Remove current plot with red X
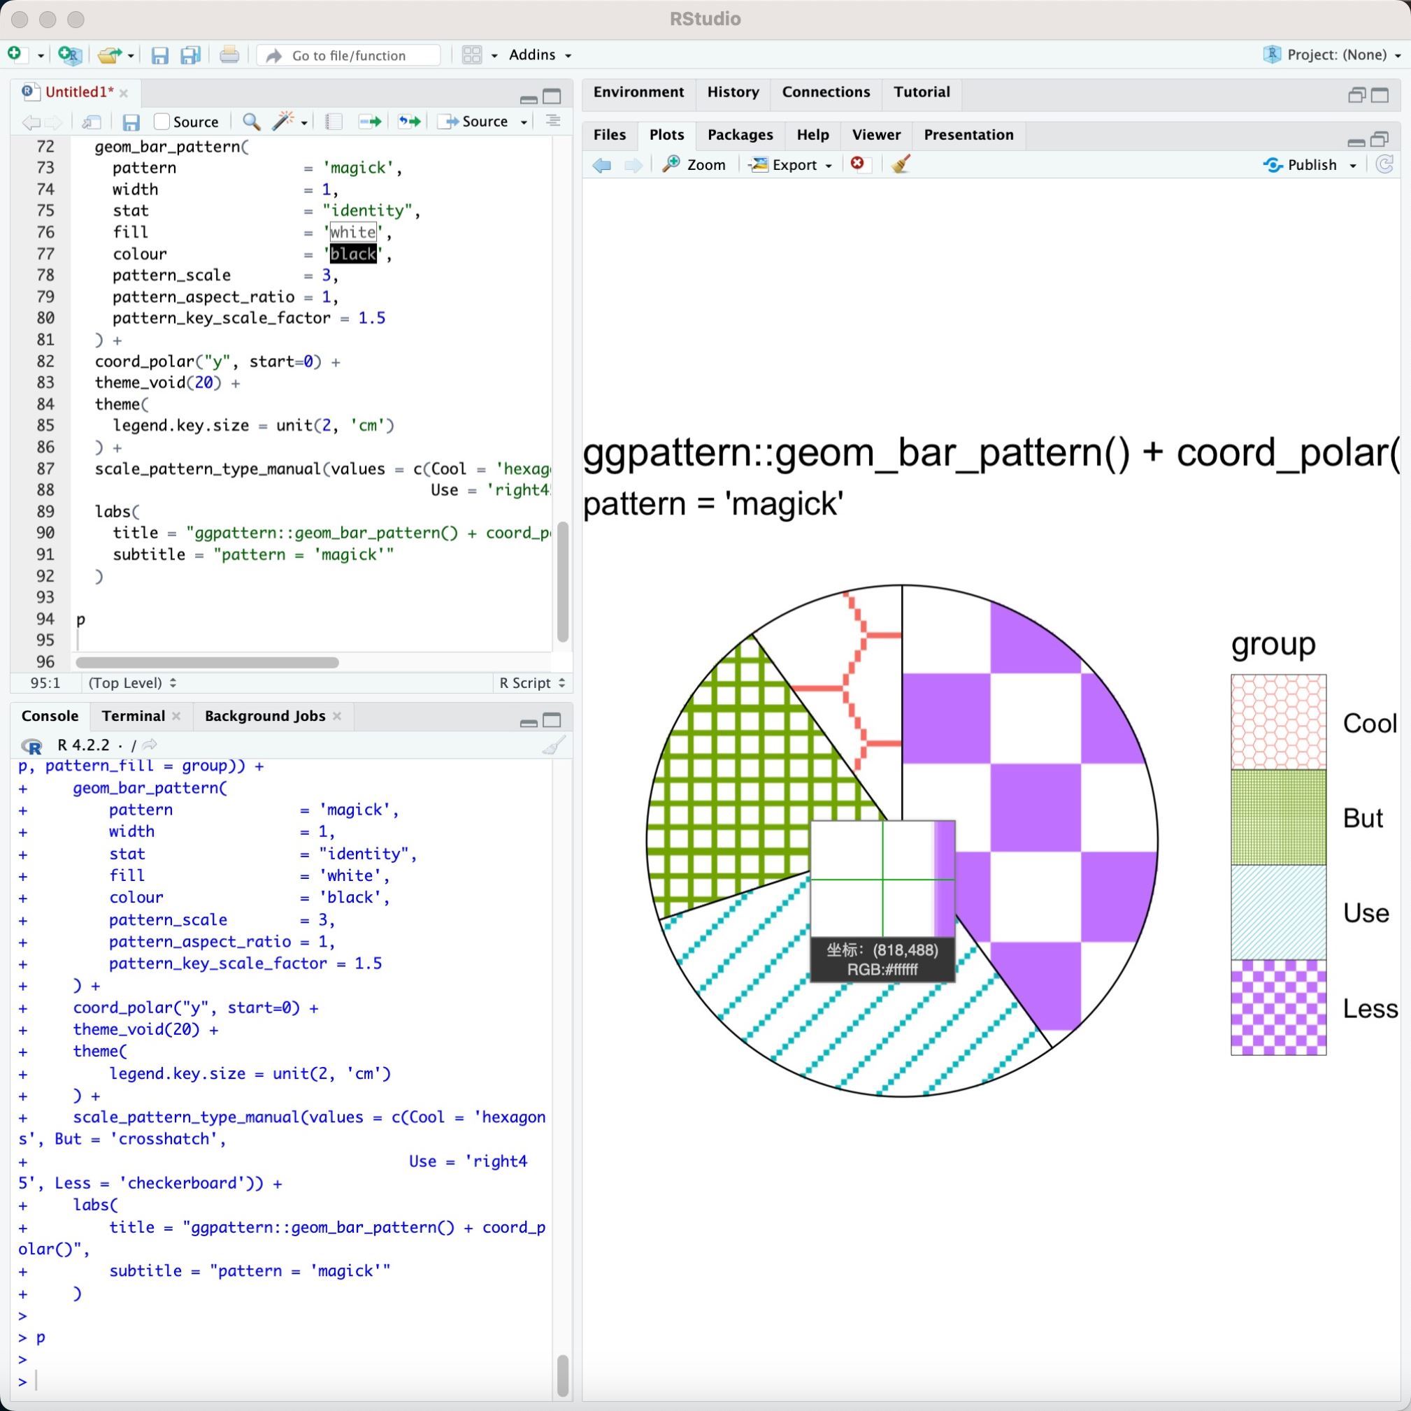Viewport: 1411px width, 1411px height. [857, 164]
